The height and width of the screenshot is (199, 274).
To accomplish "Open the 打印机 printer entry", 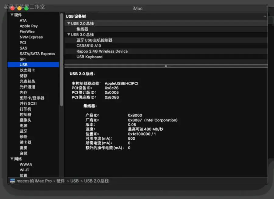I will [x=25, y=109].
